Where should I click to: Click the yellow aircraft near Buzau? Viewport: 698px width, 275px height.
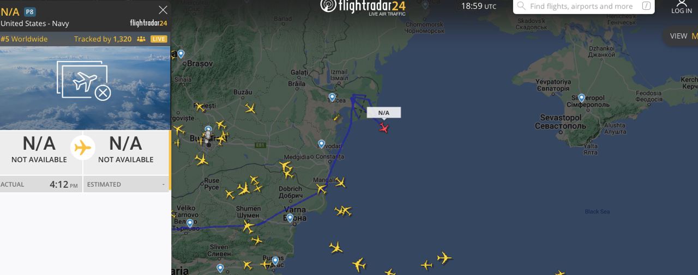click(250, 108)
